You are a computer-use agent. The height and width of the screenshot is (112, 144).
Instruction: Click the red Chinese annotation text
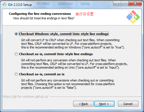84,14
